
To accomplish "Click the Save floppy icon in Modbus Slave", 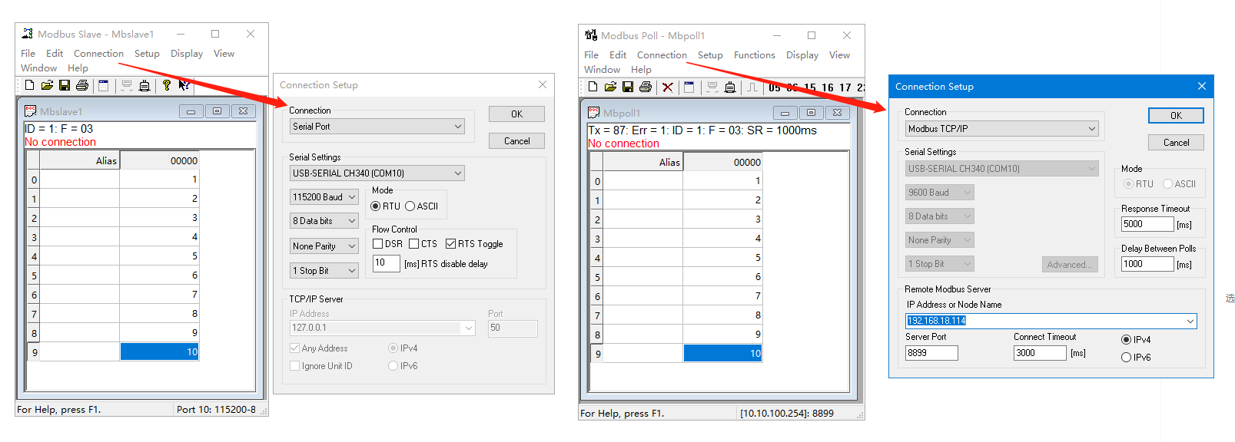I will [x=65, y=85].
